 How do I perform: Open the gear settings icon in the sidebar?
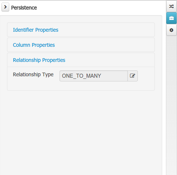(x=171, y=30)
